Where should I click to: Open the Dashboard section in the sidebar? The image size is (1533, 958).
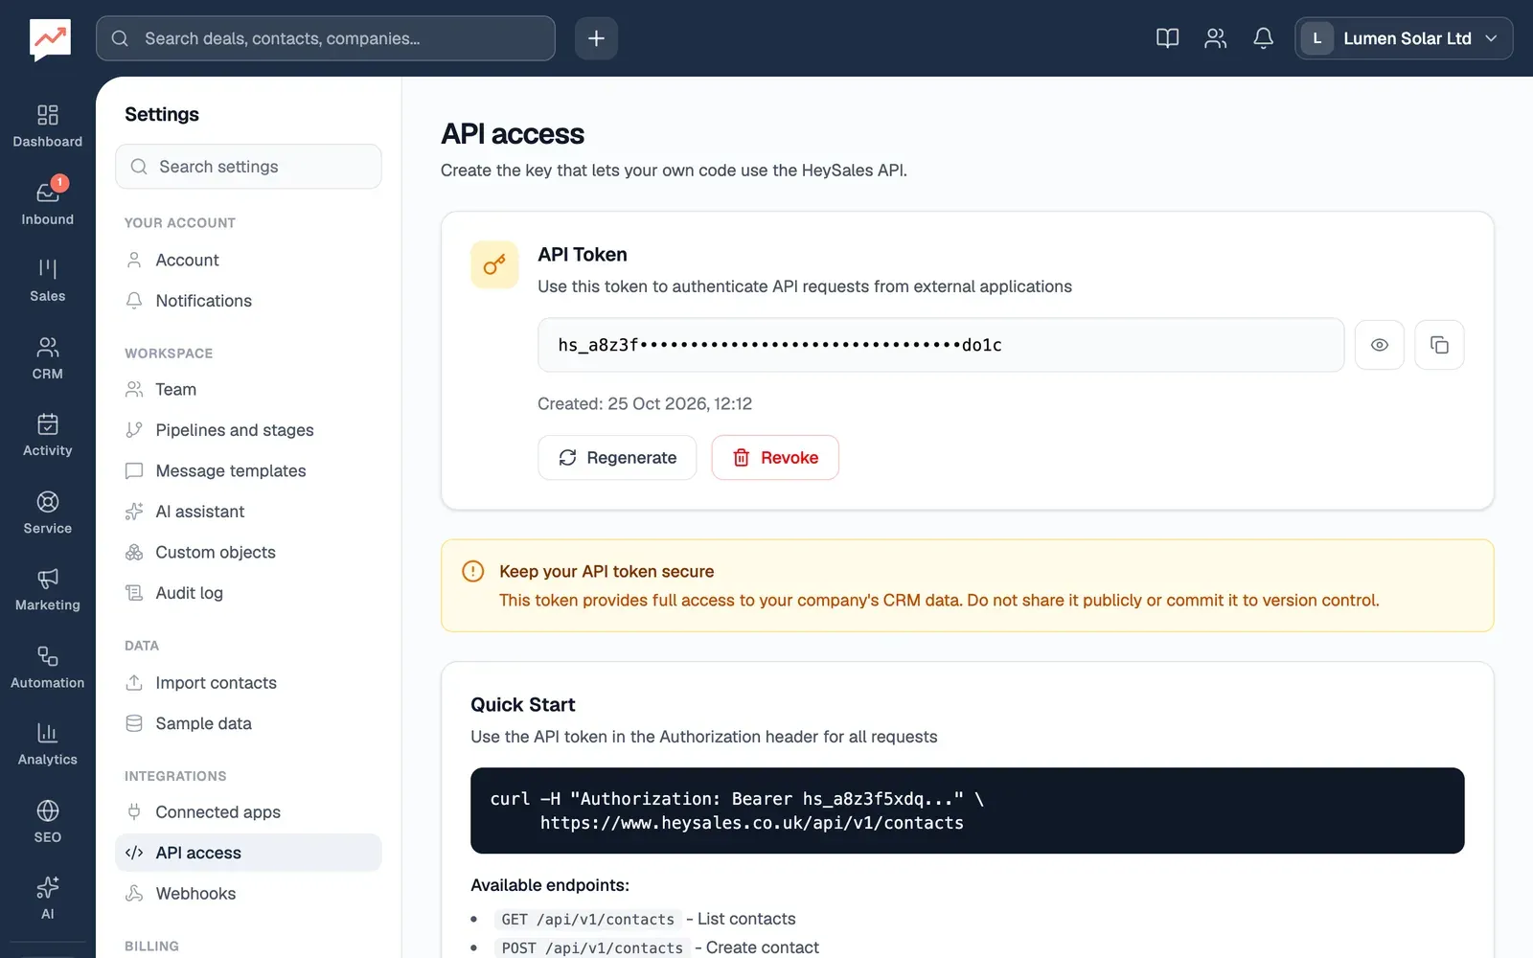pos(47,127)
